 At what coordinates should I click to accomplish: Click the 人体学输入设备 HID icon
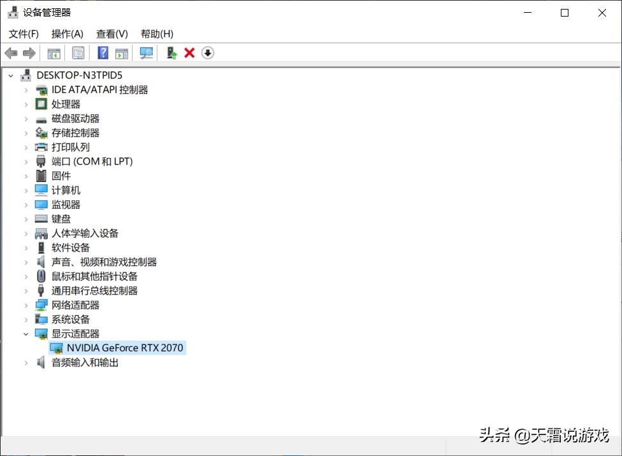click(41, 233)
